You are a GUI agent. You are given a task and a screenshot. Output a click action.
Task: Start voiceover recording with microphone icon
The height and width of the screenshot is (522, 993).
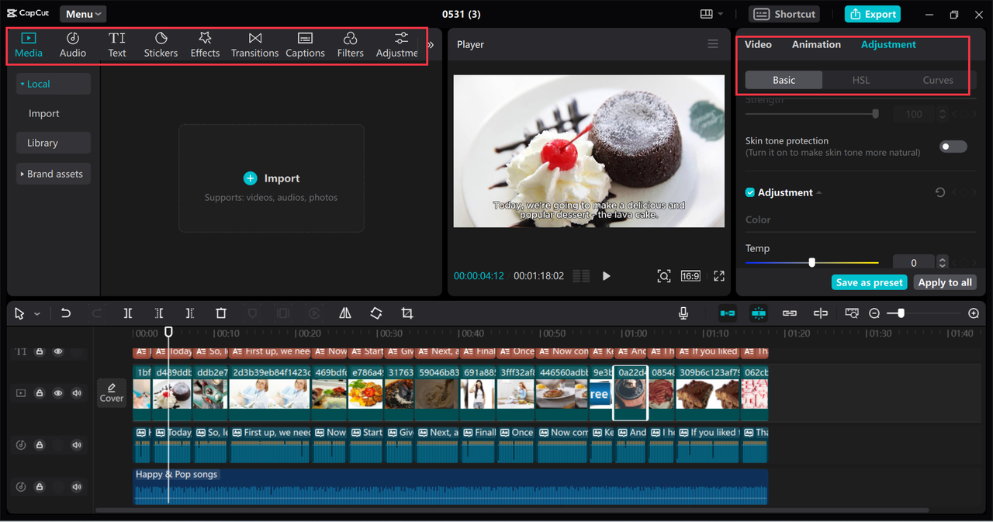683,313
